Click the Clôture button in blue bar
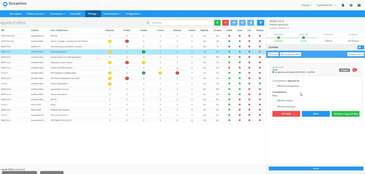 point(273,54)
